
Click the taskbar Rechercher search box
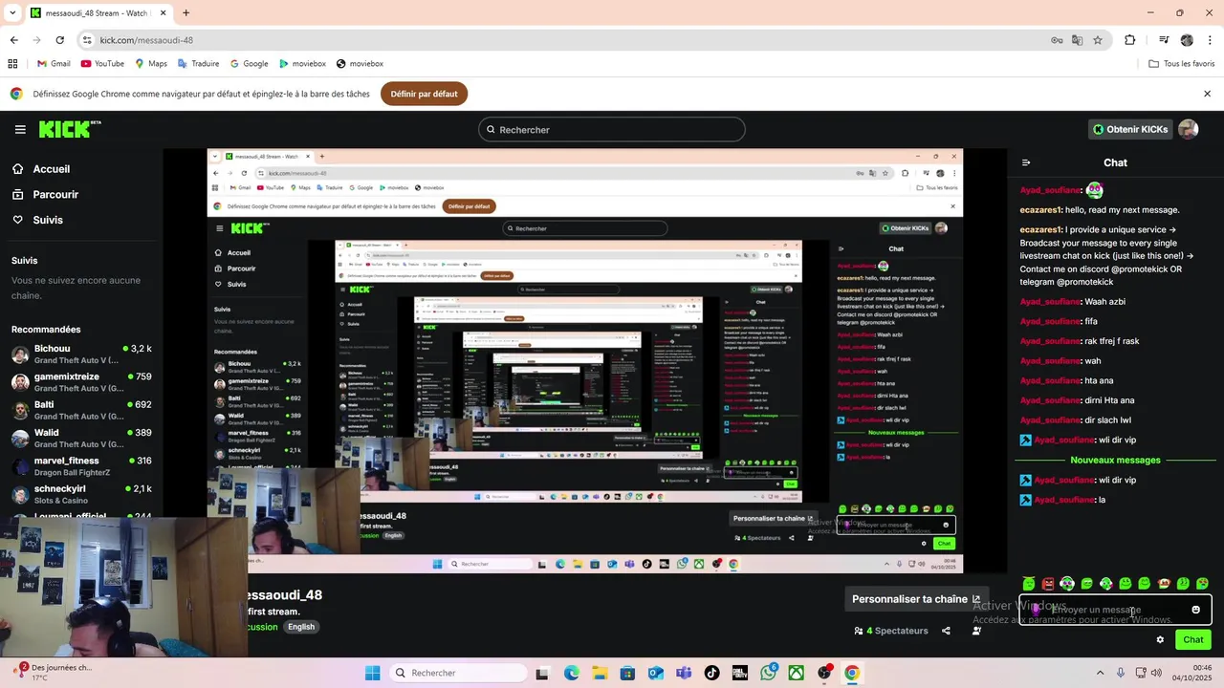[x=458, y=673]
